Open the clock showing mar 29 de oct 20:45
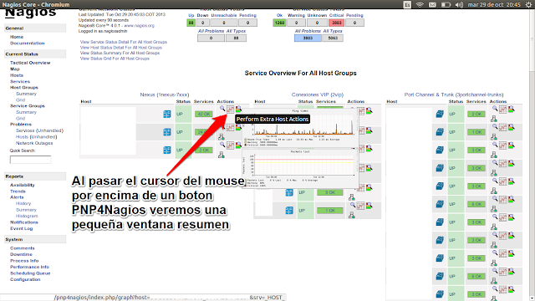The width and height of the screenshot is (535, 301). coord(494,4)
